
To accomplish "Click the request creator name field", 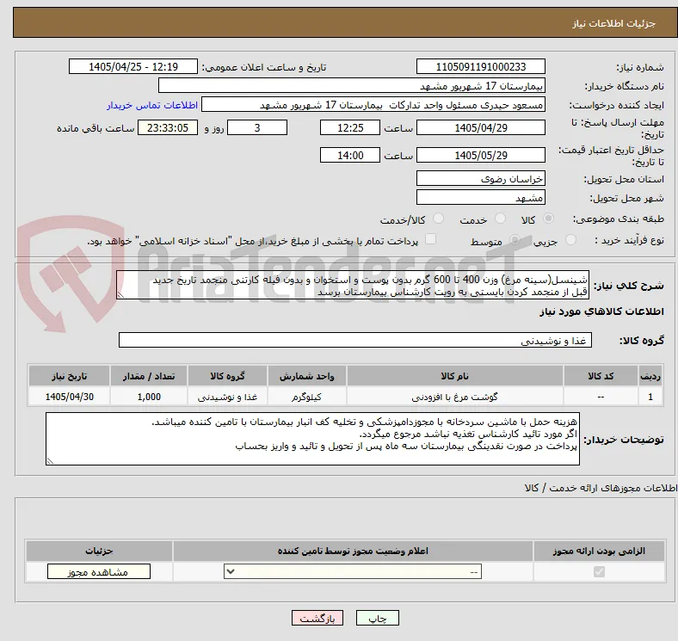I will [373, 105].
